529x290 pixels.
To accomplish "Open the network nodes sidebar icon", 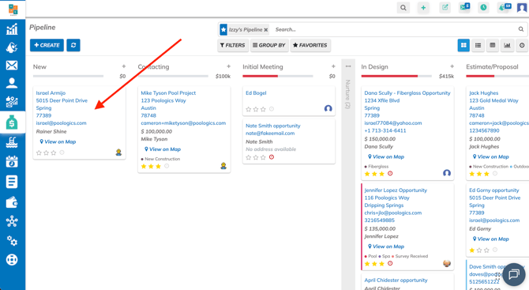I will pos(12,221).
